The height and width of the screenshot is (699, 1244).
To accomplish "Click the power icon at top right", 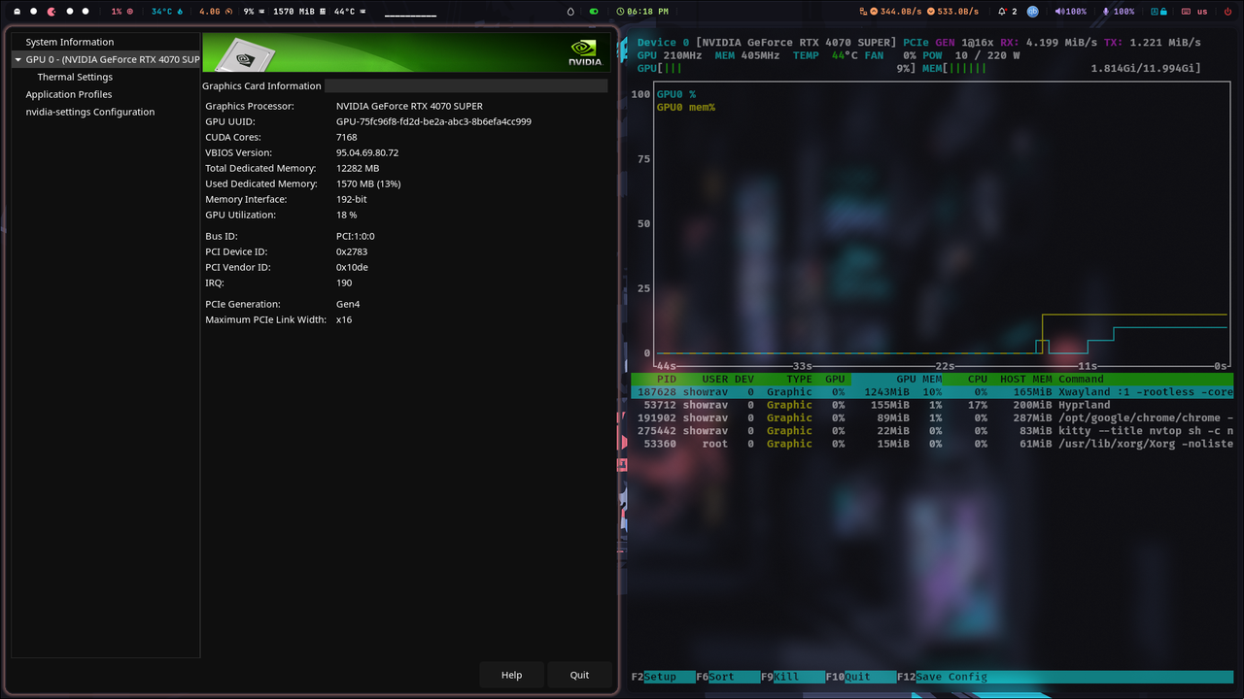I will [1227, 11].
